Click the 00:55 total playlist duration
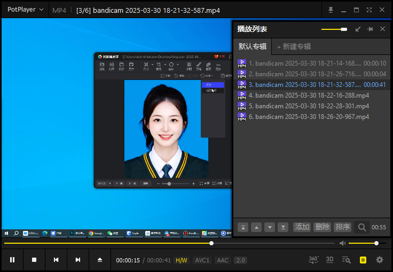The width and height of the screenshot is (393, 272). tap(379, 227)
